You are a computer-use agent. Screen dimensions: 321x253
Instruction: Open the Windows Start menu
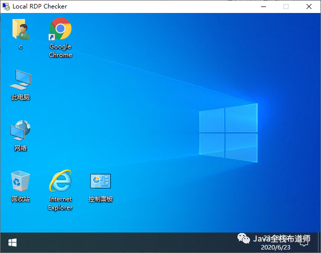click(x=12, y=243)
